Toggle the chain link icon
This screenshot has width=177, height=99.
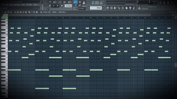point(80,5)
